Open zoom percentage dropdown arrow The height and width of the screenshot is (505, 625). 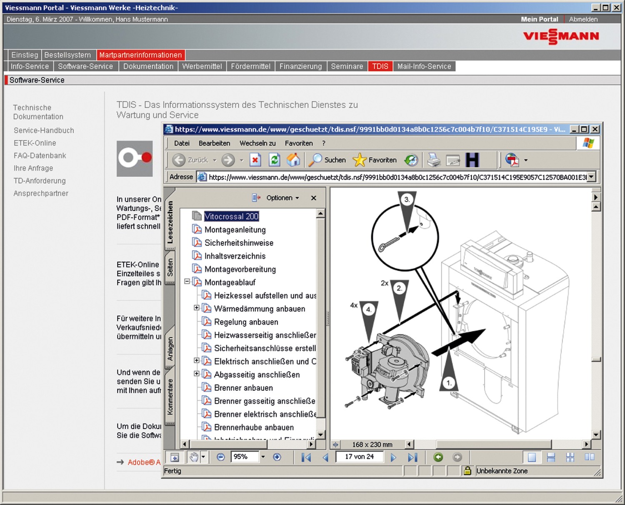pos(263,457)
